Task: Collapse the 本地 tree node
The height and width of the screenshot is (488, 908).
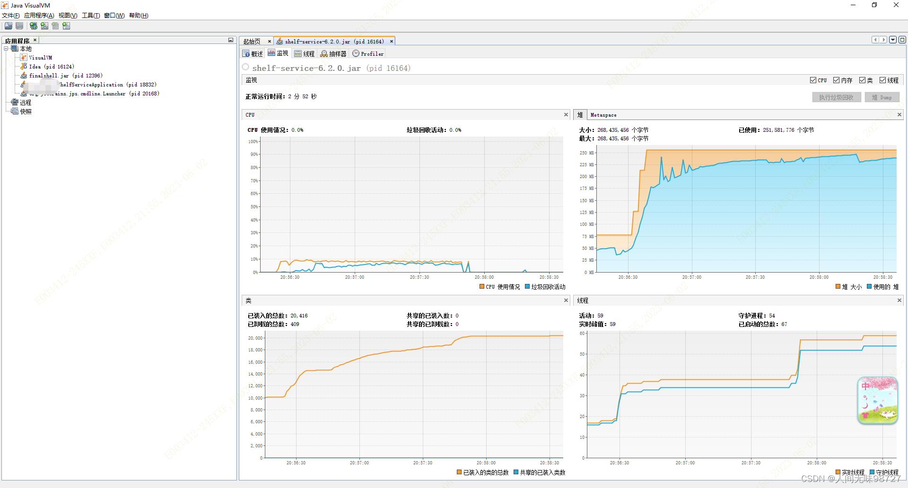Action: point(6,49)
